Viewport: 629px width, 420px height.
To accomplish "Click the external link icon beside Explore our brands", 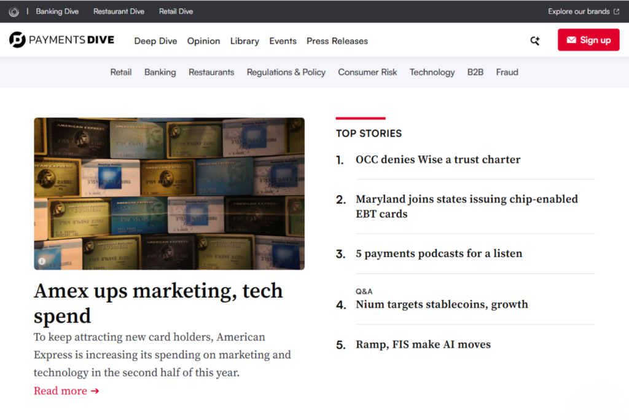I will tap(617, 12).
